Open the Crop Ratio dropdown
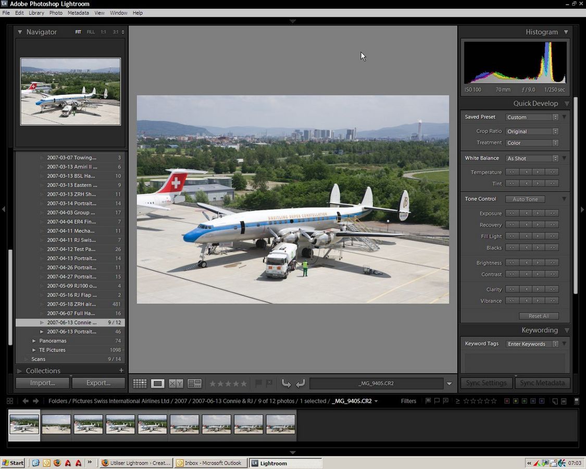This screenshot has width=586, height=469. [x=532, y=131]
